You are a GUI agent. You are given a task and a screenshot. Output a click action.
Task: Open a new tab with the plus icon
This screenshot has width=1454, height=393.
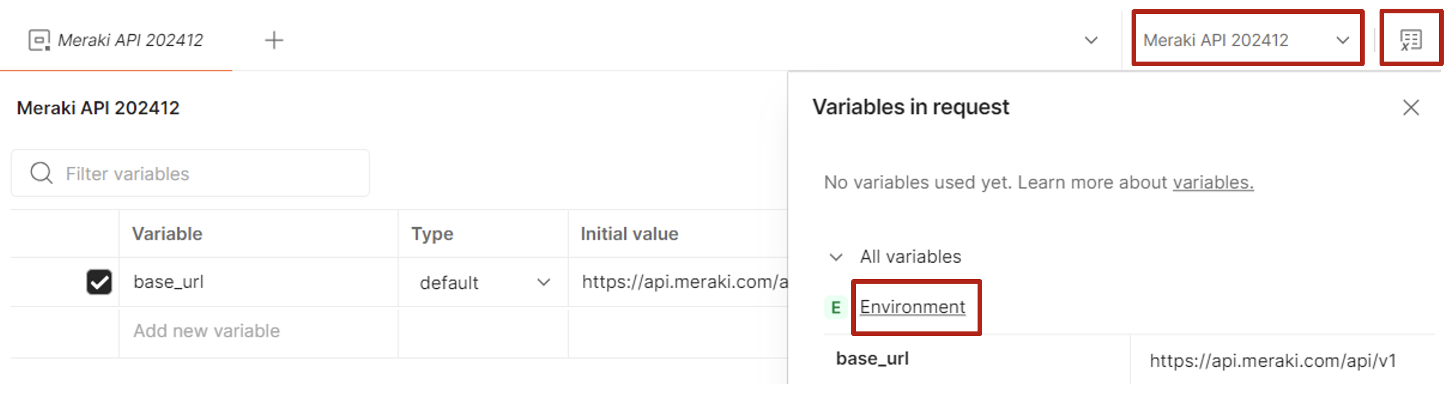tap(274, 41)
